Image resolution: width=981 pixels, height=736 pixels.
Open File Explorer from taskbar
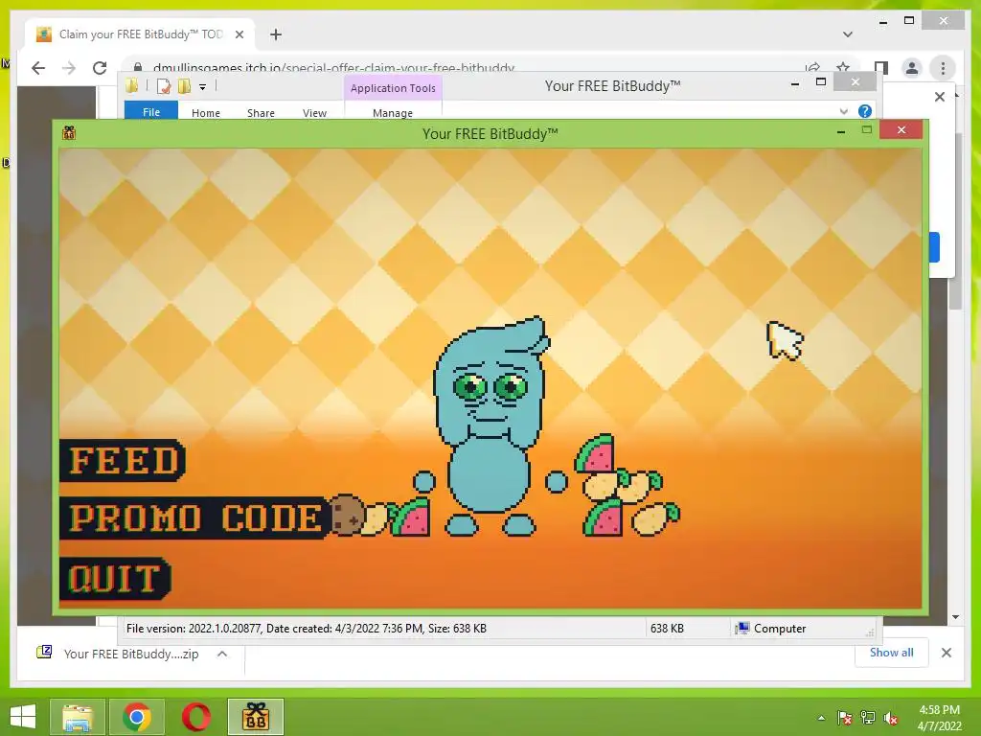coord(78,717)
